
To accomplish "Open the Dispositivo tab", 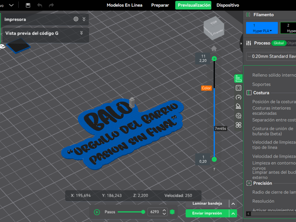I will (228, 5).
